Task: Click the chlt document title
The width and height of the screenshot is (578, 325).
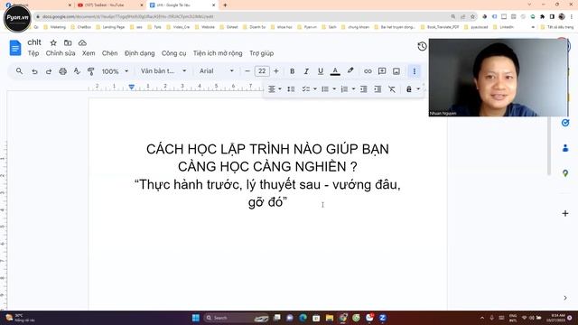Action: tap(34, 42)
